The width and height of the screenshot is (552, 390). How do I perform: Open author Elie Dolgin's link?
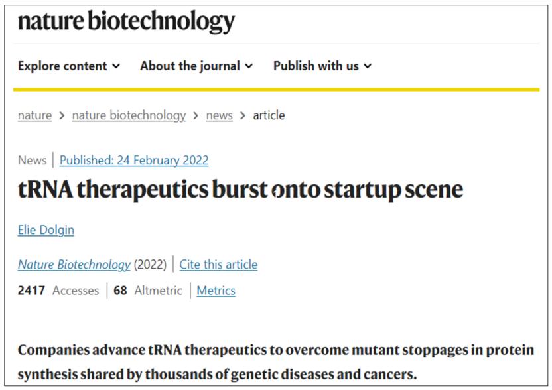[x=46, y=230]
